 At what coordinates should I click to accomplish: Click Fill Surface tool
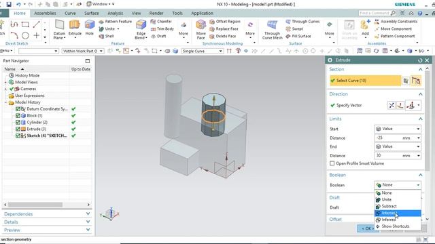[298, 36]
